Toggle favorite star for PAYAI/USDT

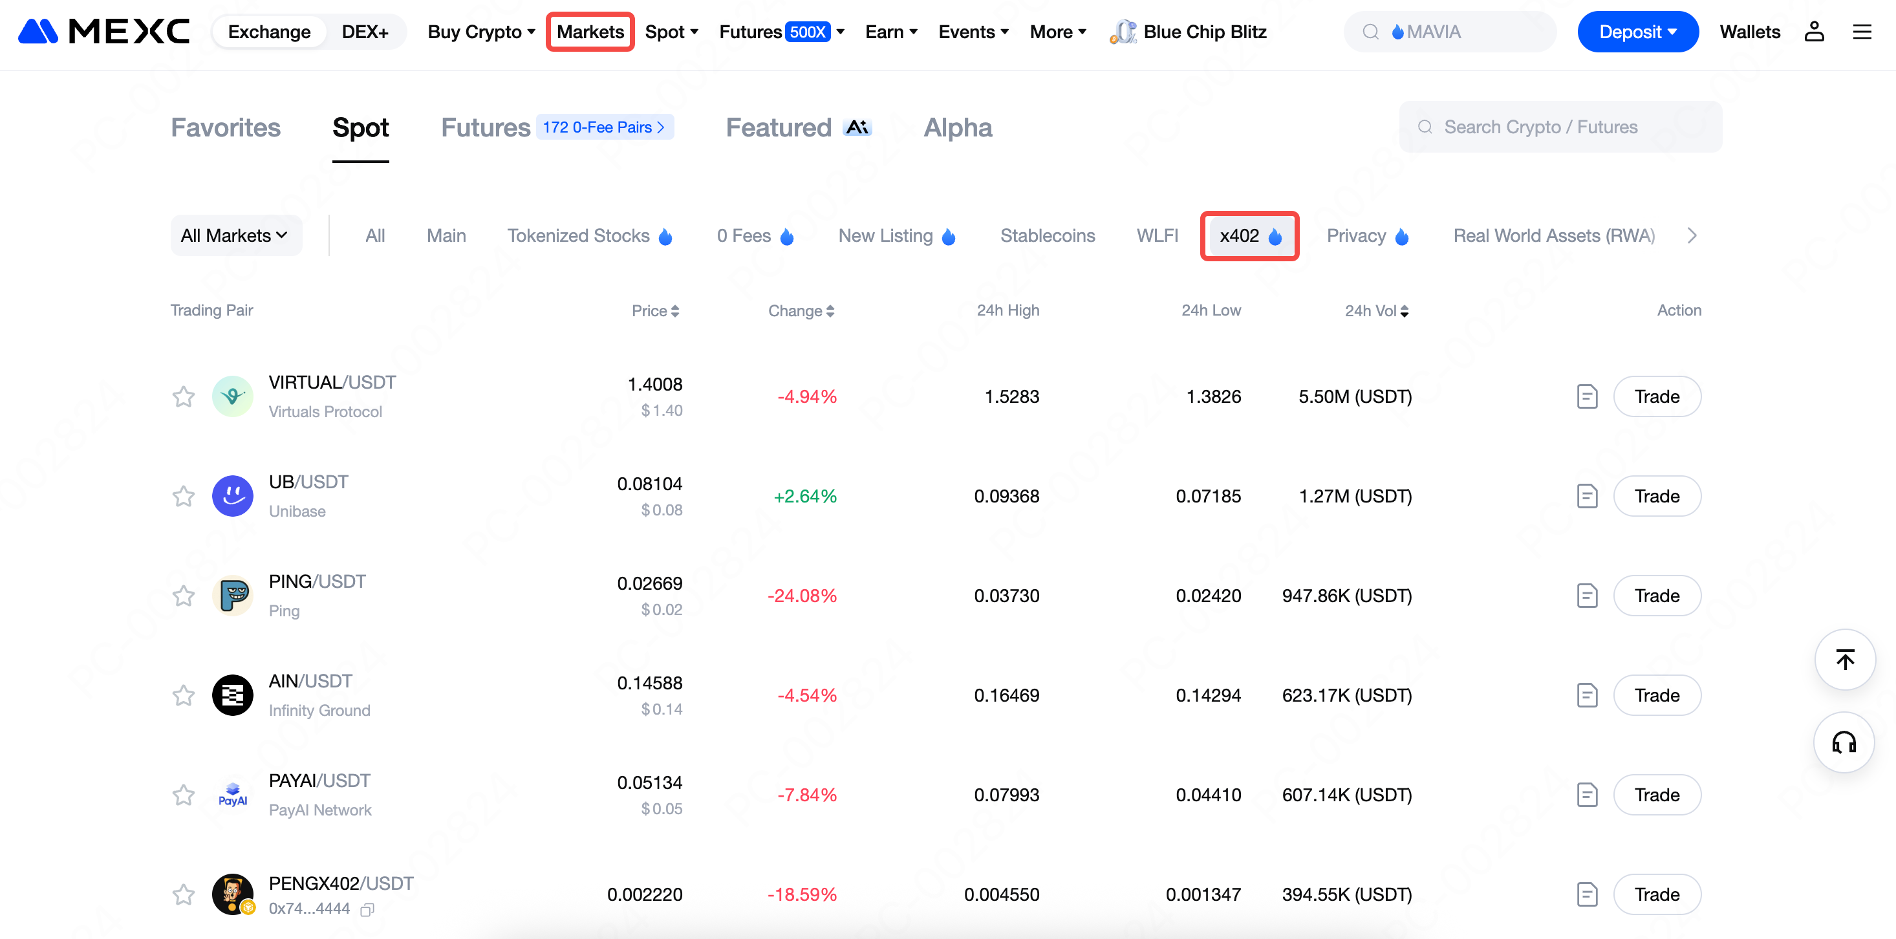pos(183,795)
